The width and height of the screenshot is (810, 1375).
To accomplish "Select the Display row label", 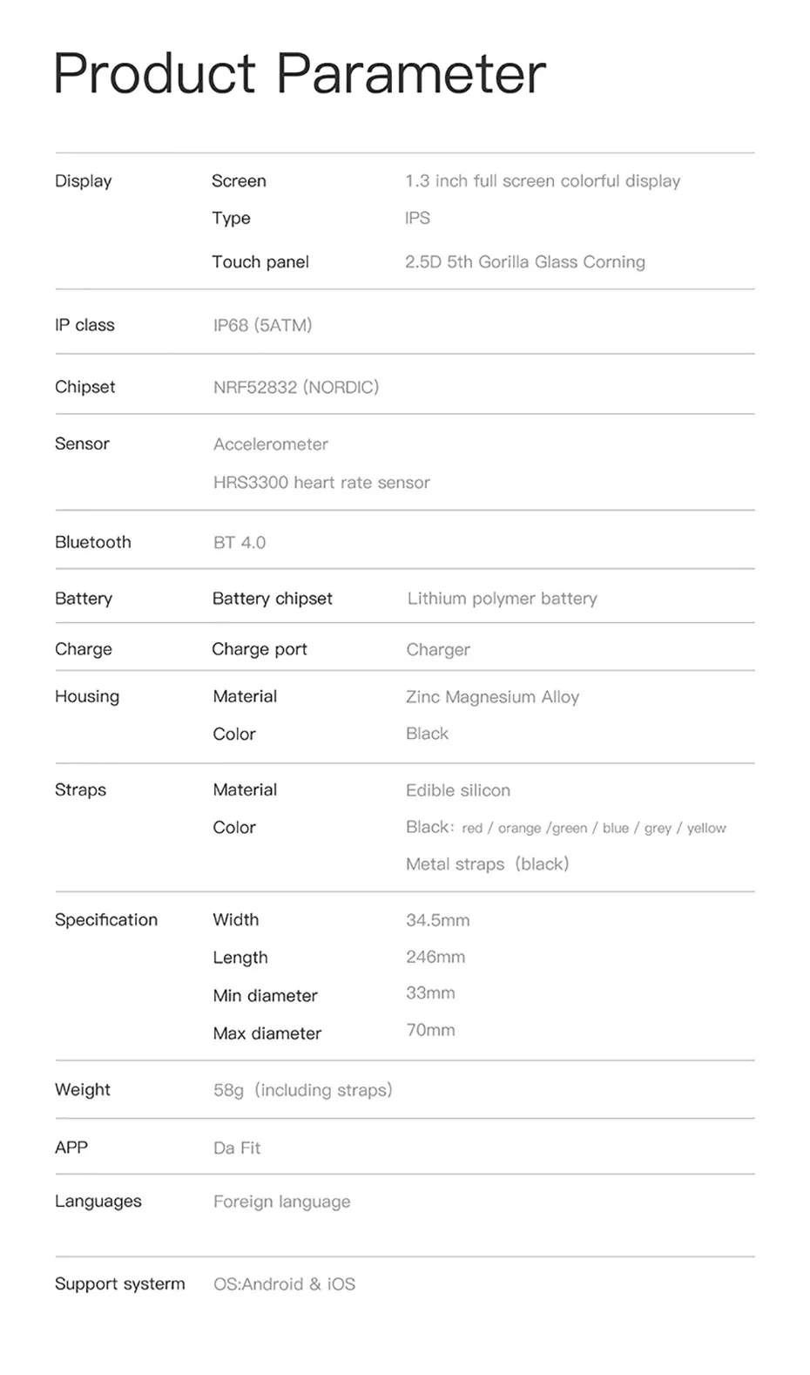I will [84, 181].
